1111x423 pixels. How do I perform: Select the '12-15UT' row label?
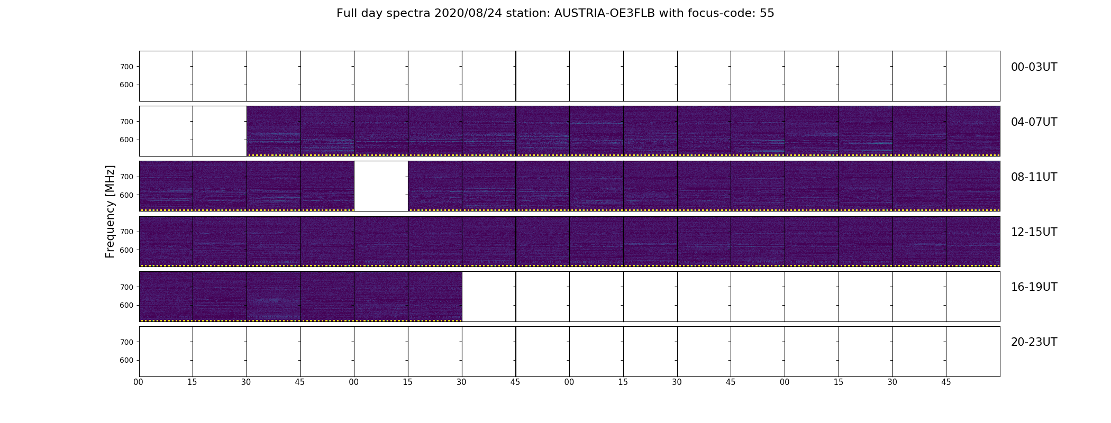[x=1034, y=232]
